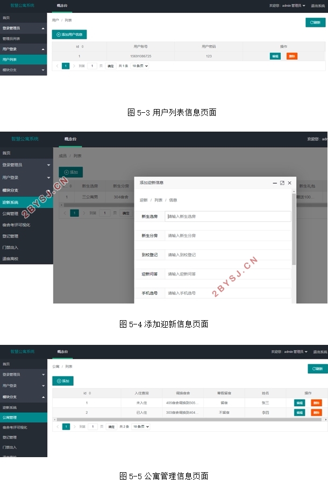Select 公寓管理 in 公寓 page sidebar
This screenshot has height=484, width=328.
[x=24, y=417]
